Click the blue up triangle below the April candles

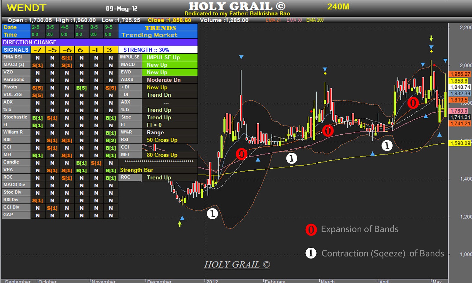372,154
